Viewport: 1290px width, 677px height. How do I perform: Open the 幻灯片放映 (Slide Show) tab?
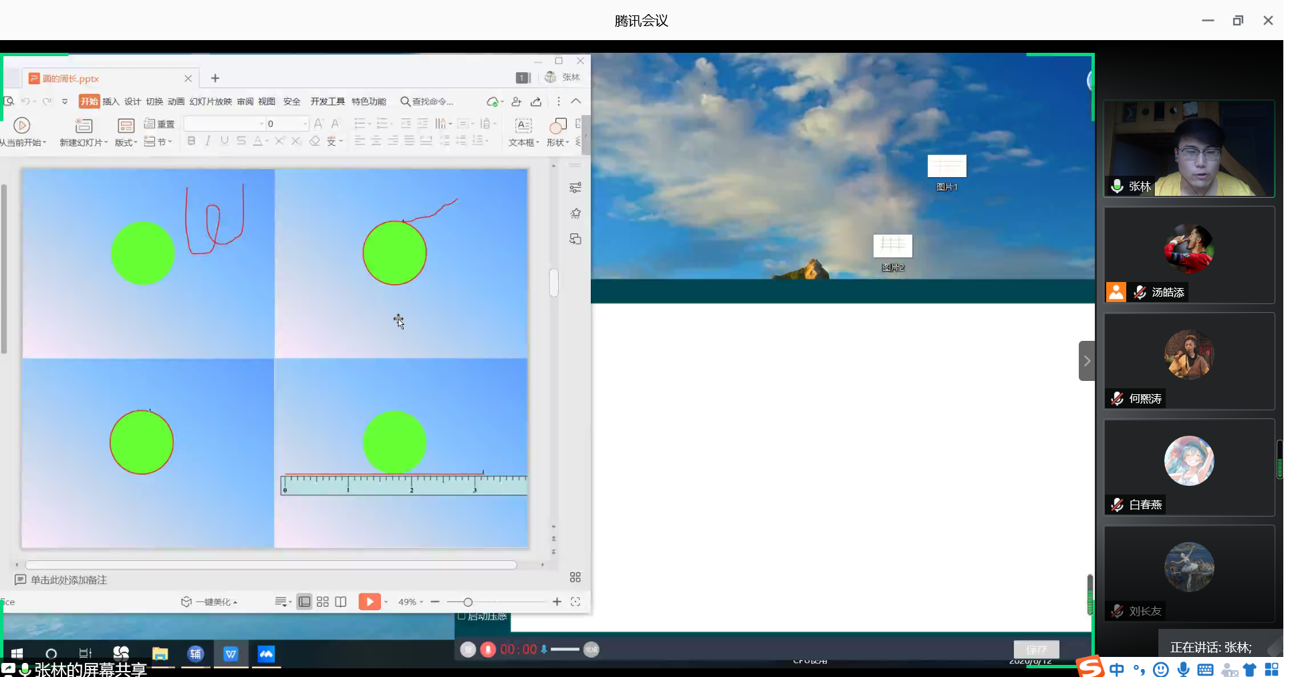click(x=211, y=102)
